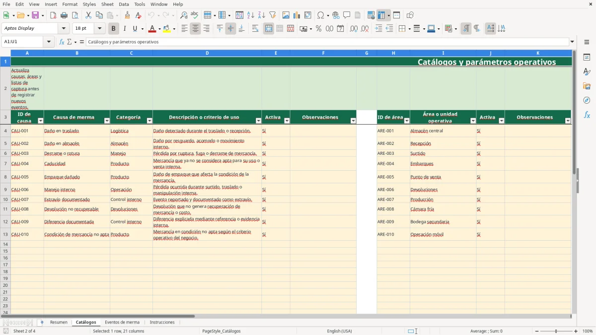Toggle Wrap Text
The width and height of the screenshot is (596, 335).
coord(255,29)
